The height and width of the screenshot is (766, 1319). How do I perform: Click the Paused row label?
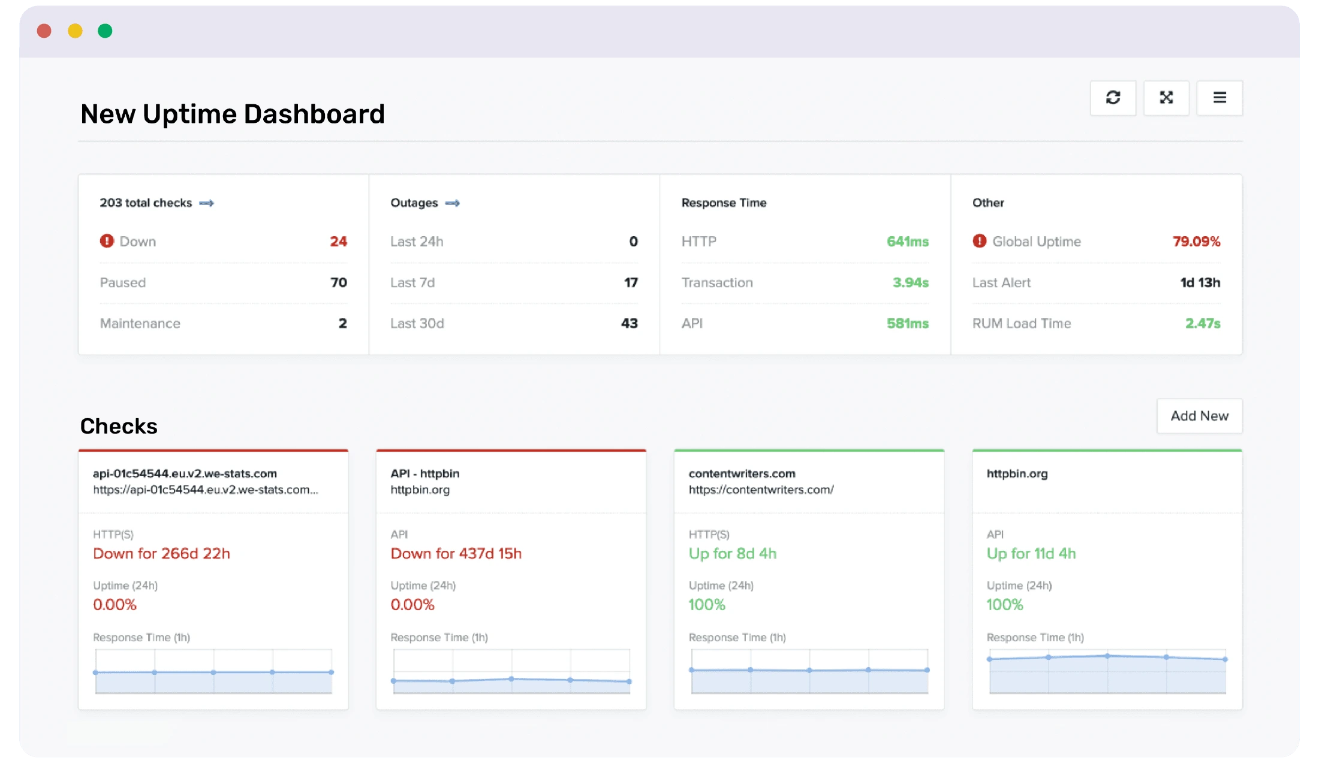coord(123,282)
